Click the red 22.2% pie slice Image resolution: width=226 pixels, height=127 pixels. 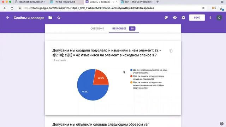click(x=101, y=78)
